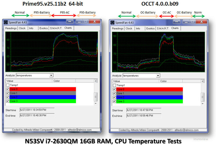Uncheck Core 1 in right window list
This screenshot has width=216, height=146.
114,93
